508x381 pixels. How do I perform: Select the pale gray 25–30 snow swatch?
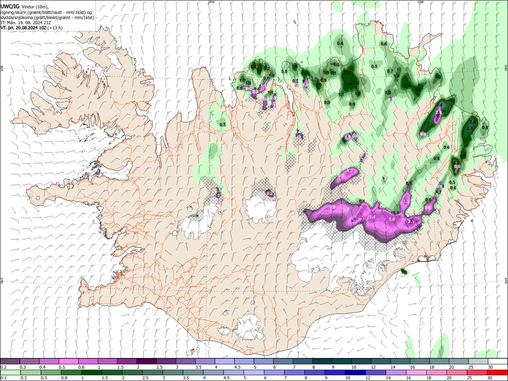coord(478,362)
